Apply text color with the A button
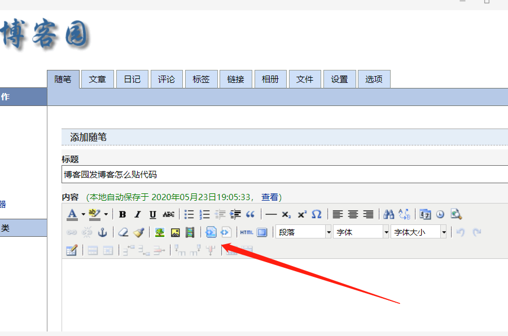Screen dimensions: 508x336 click(x=72, y=214)
